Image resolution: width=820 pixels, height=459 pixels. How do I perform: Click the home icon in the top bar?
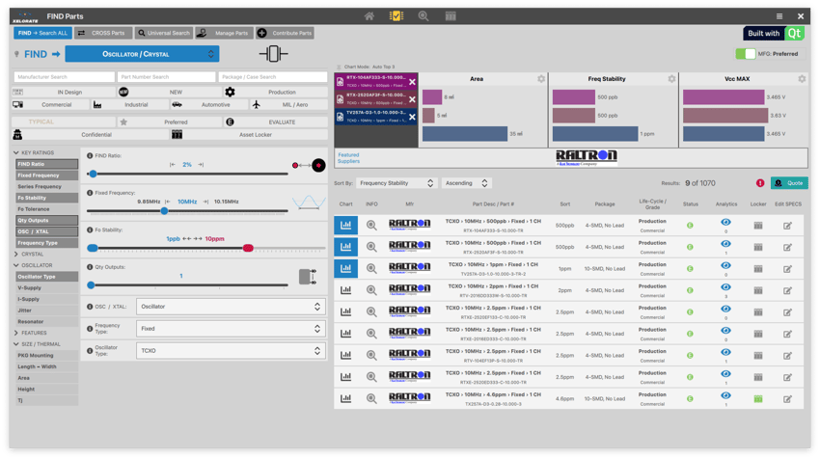pos(369,15)
